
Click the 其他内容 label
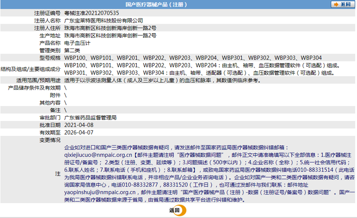50,103
